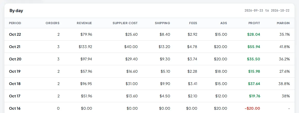Click revenue value $133.92
299x113 pixels.
pos(85,47)
